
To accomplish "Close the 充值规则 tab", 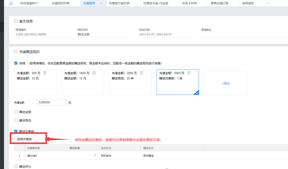I will [101, 3].
